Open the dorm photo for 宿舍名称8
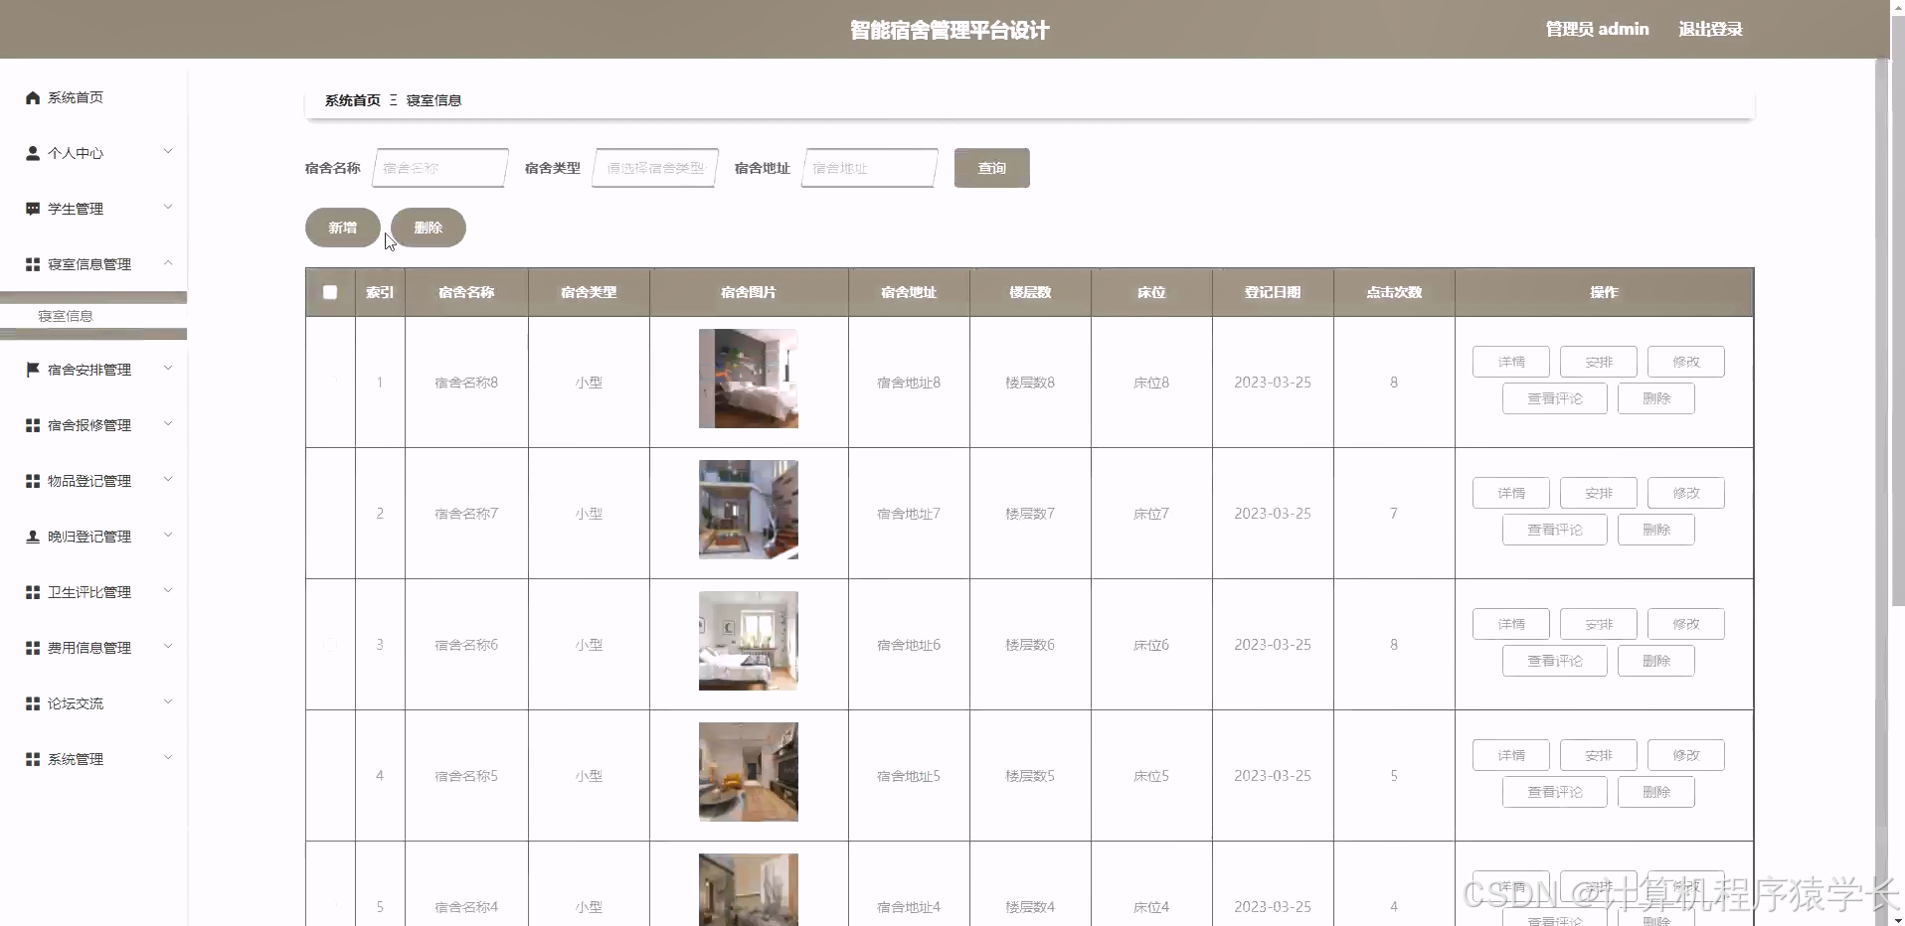Screen dimensions: 1905x926 749,379
